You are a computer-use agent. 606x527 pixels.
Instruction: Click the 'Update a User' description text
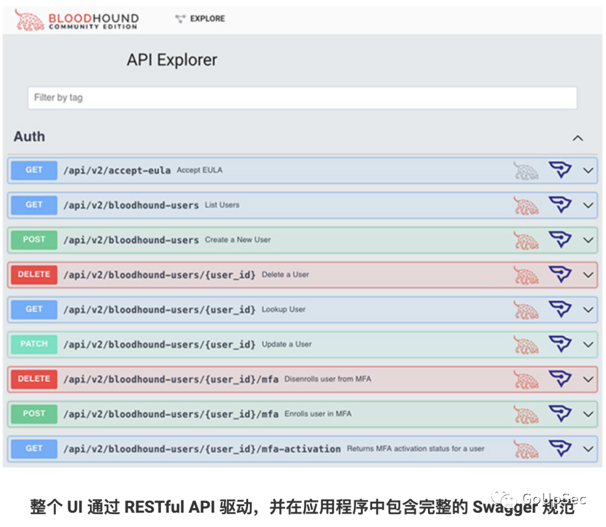pos(287,344)
